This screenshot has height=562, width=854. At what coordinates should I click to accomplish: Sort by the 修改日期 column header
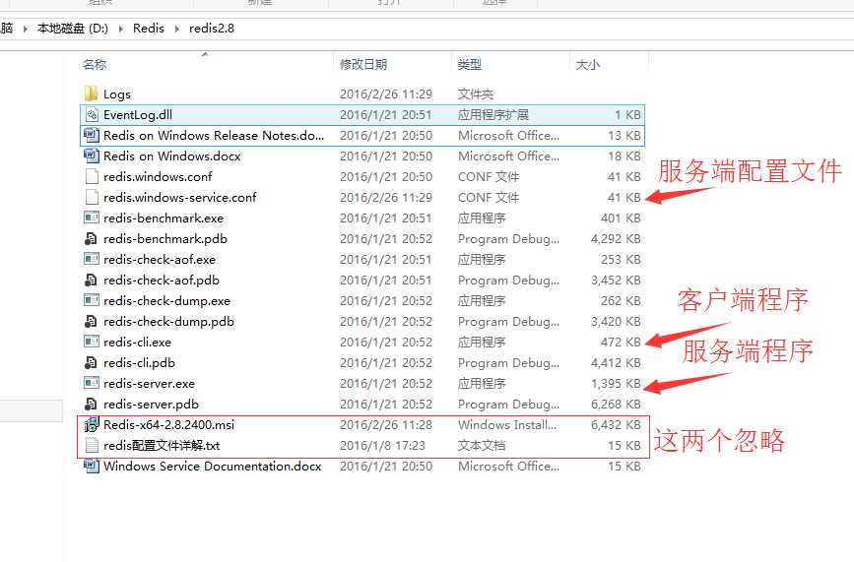coord(363,64)
